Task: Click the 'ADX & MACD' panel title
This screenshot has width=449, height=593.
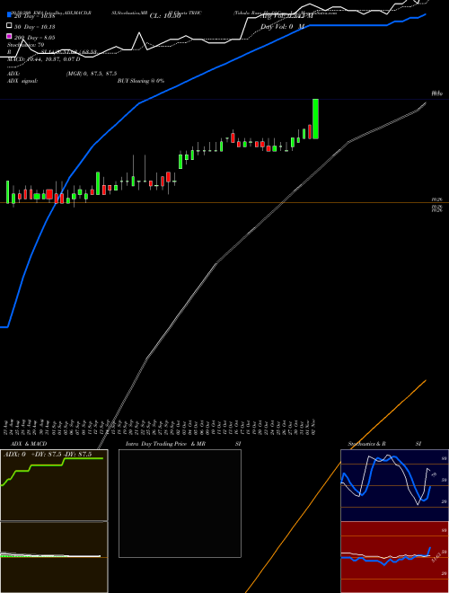Action: (x=29, y=444)
